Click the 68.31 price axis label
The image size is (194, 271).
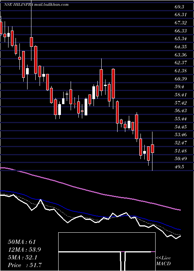click(180, 15)
